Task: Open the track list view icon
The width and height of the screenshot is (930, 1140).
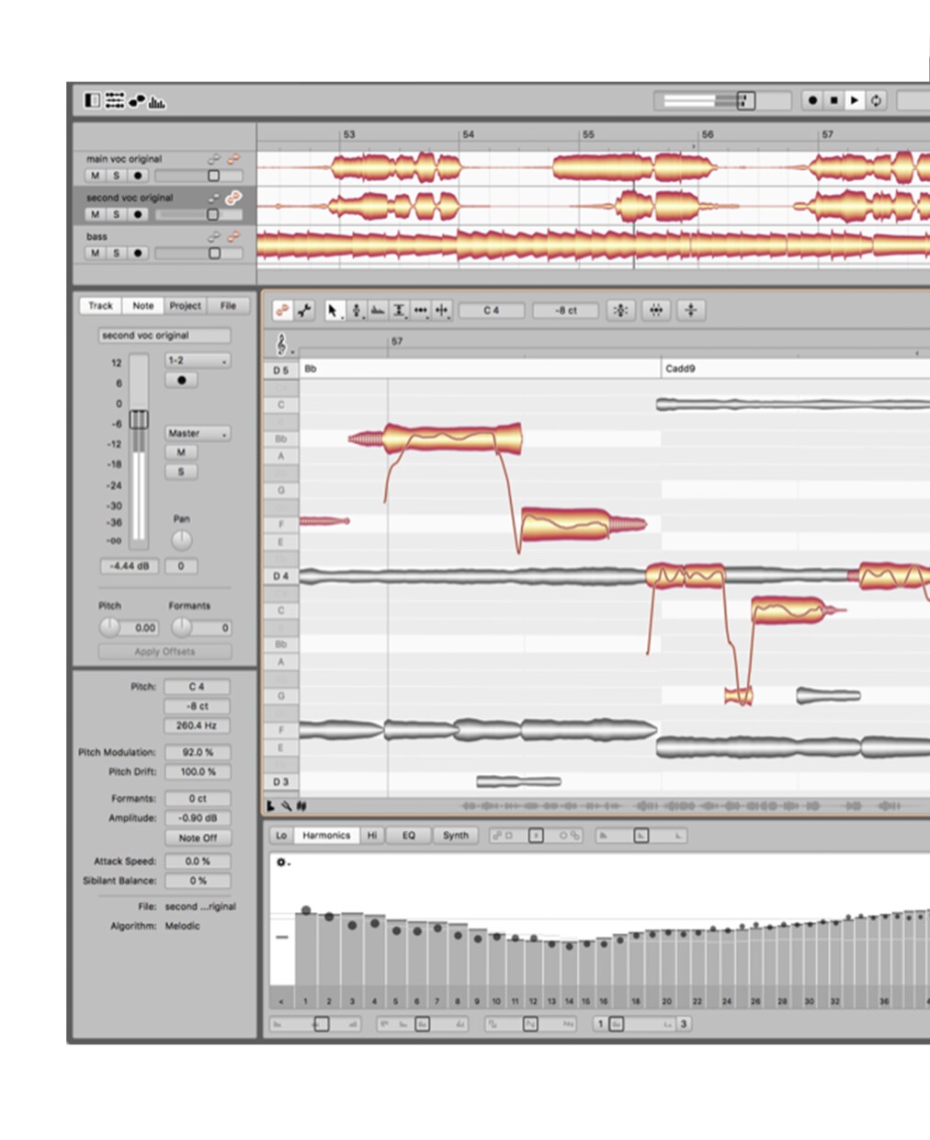Action: click(x=114, y=100)
